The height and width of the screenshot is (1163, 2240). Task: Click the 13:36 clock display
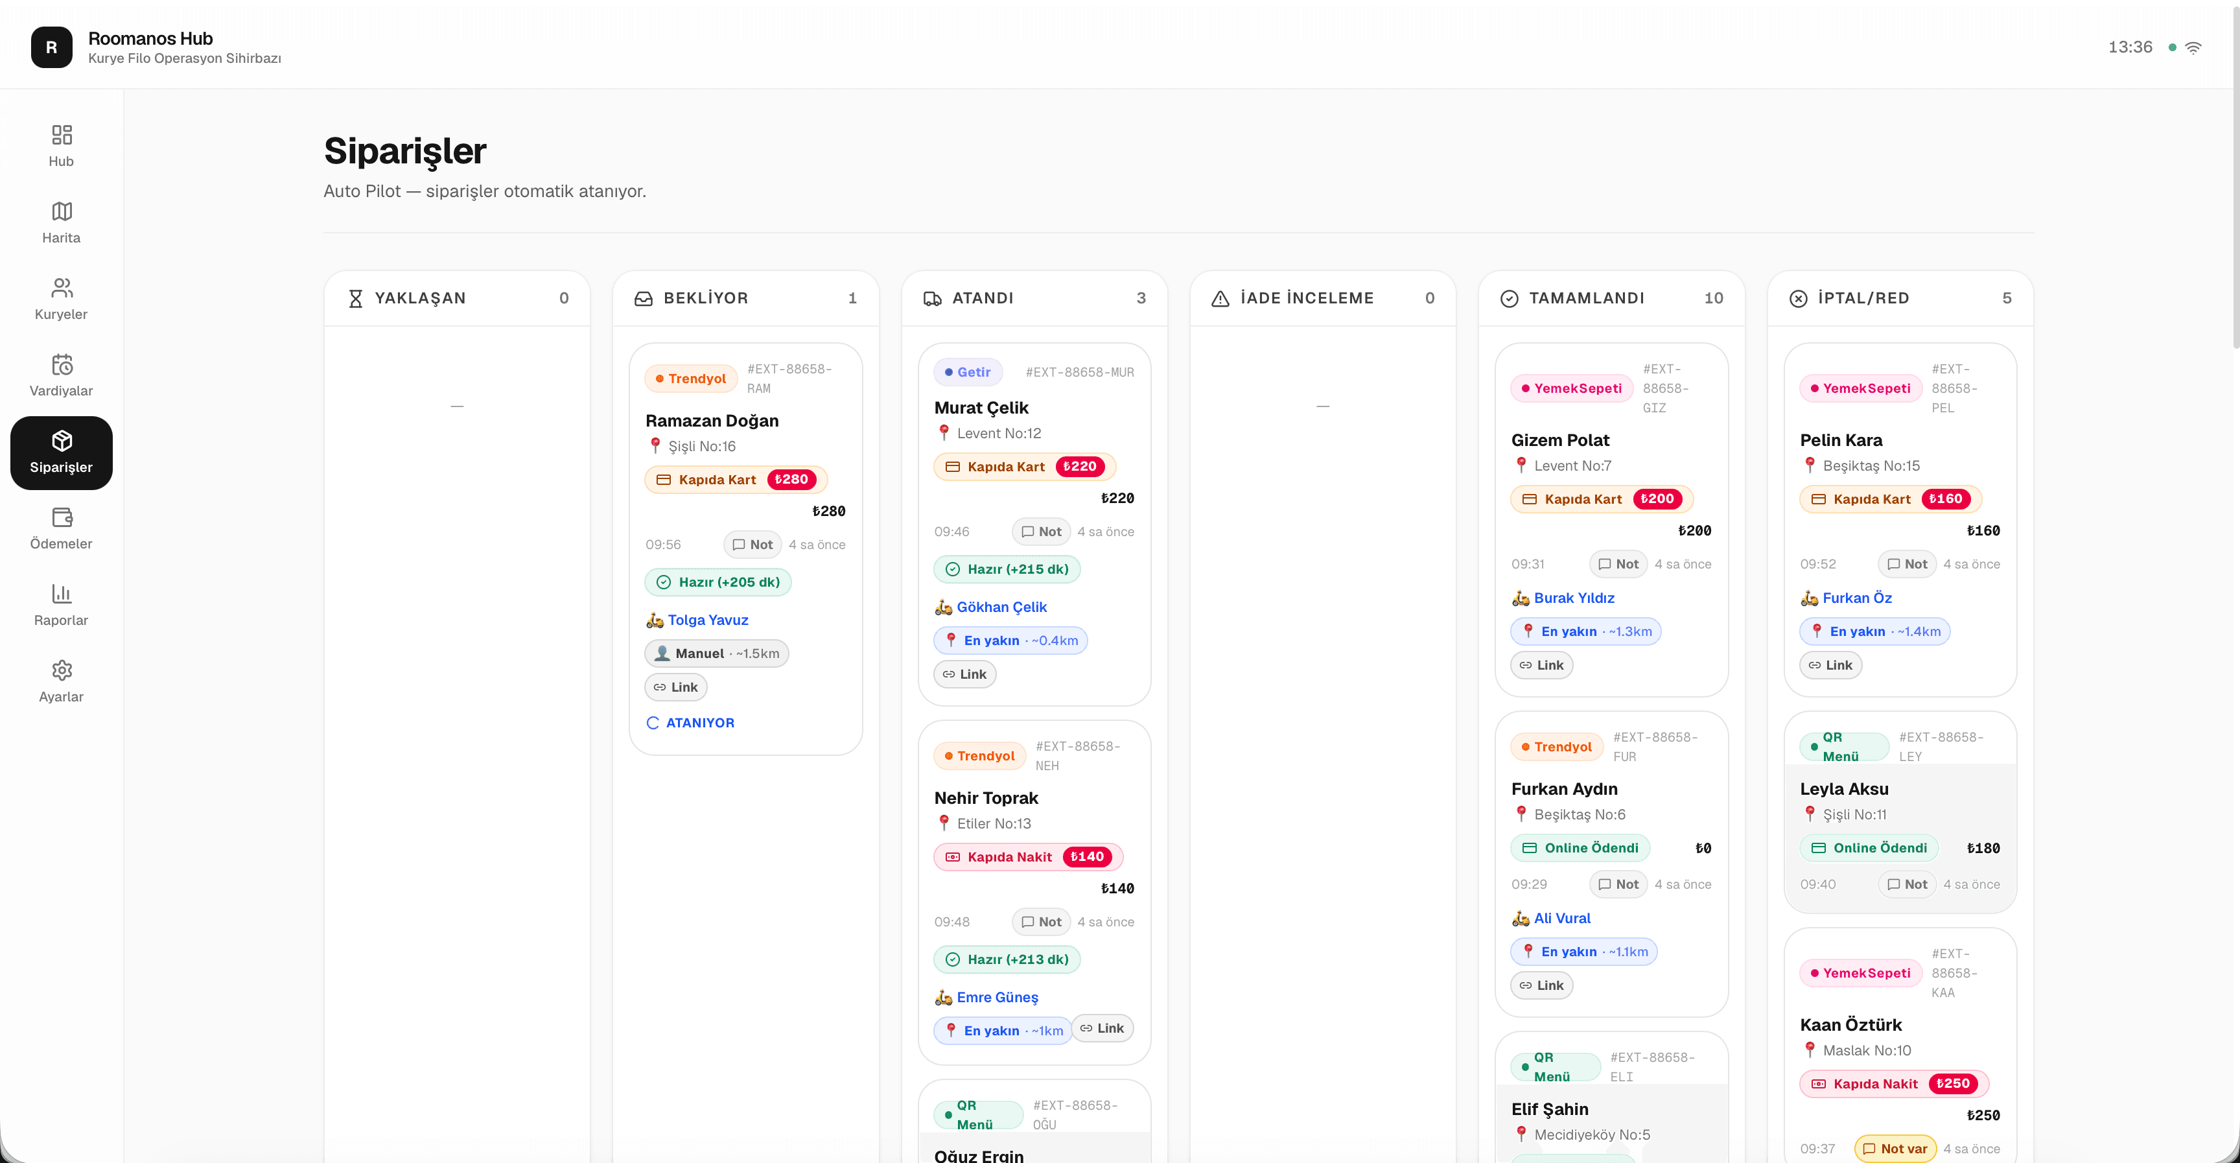(2130, 47)
